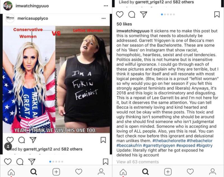Tap the right panel paper plane share icon

point(144,15)
